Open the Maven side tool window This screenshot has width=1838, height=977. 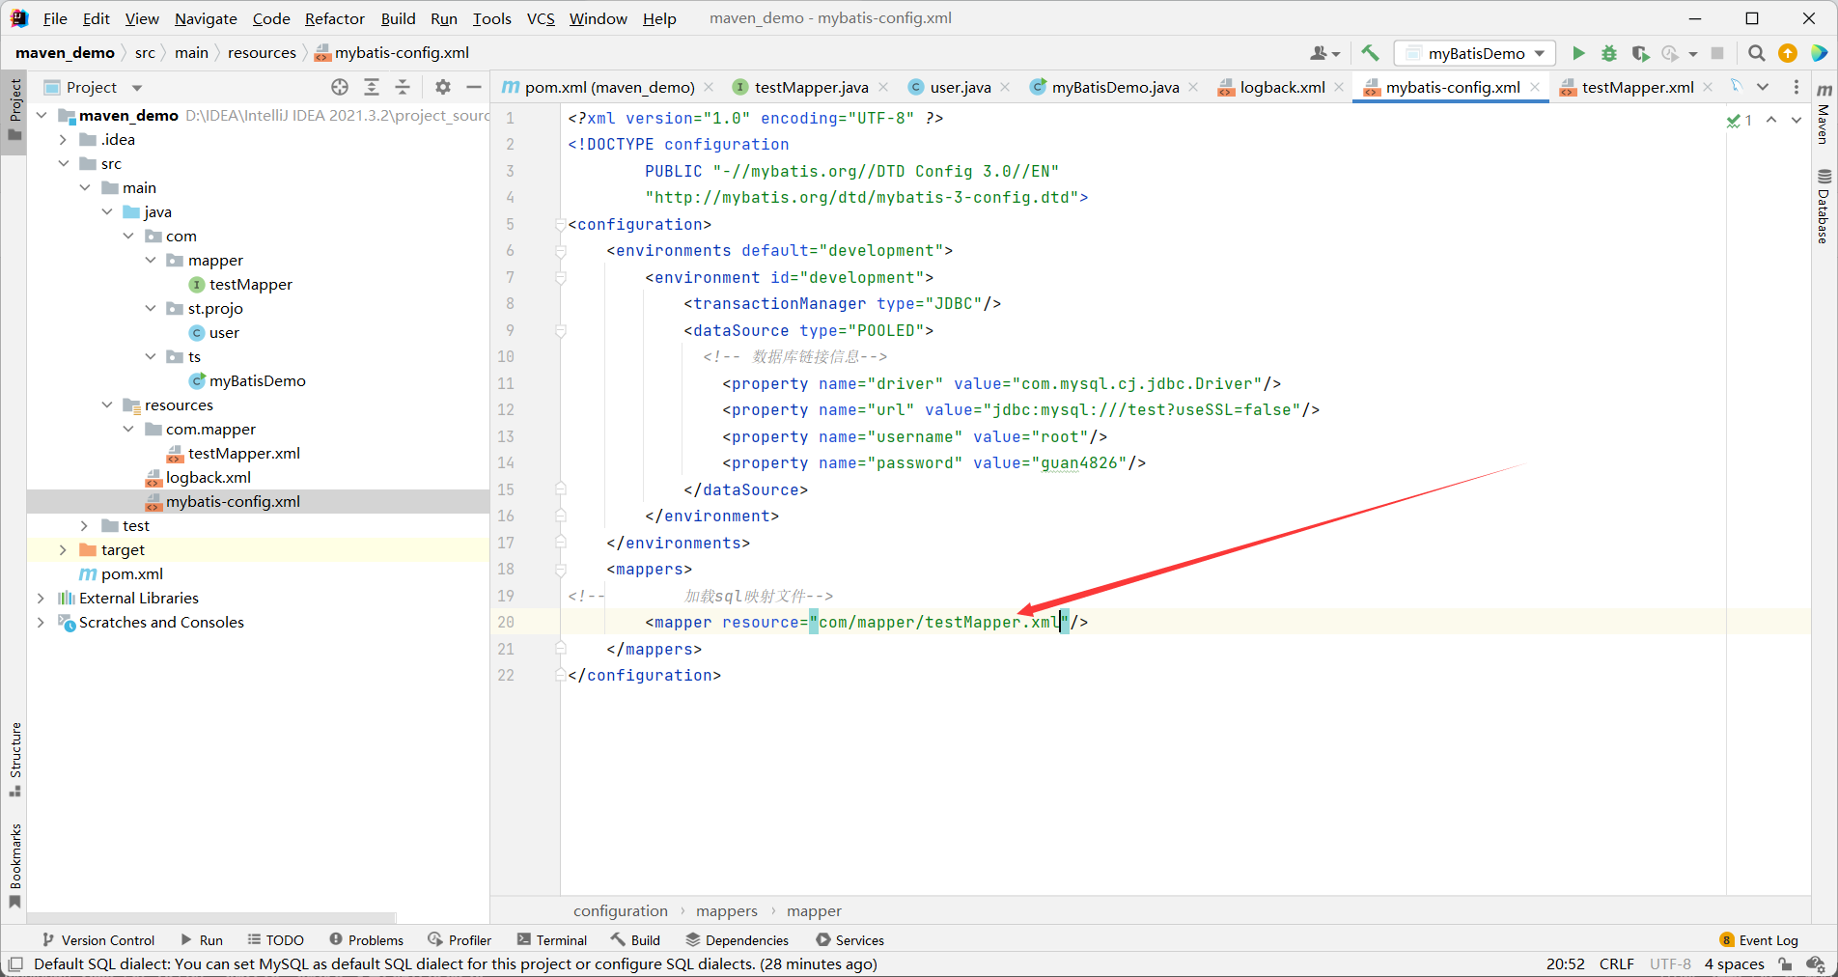tap(1824, 114)
